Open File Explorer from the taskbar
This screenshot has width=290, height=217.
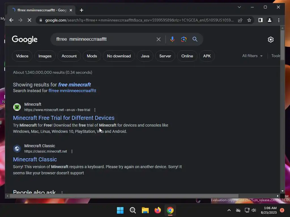click(145, 210)
